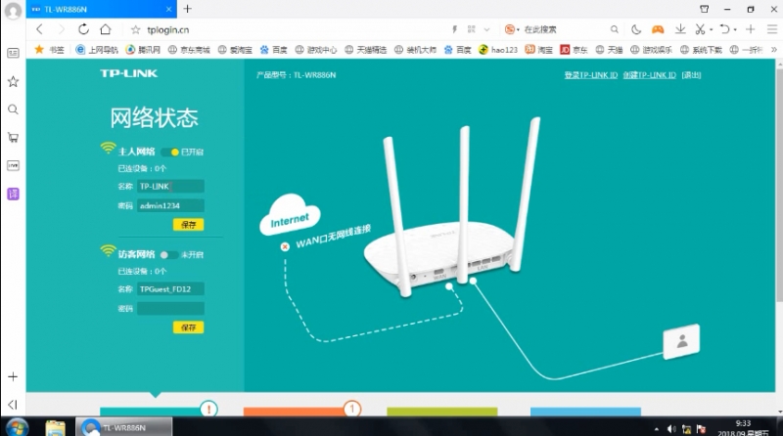Screen dimensions: 783x436
Task: Open the game controller icon in toolbar
Action: point(658,29)
